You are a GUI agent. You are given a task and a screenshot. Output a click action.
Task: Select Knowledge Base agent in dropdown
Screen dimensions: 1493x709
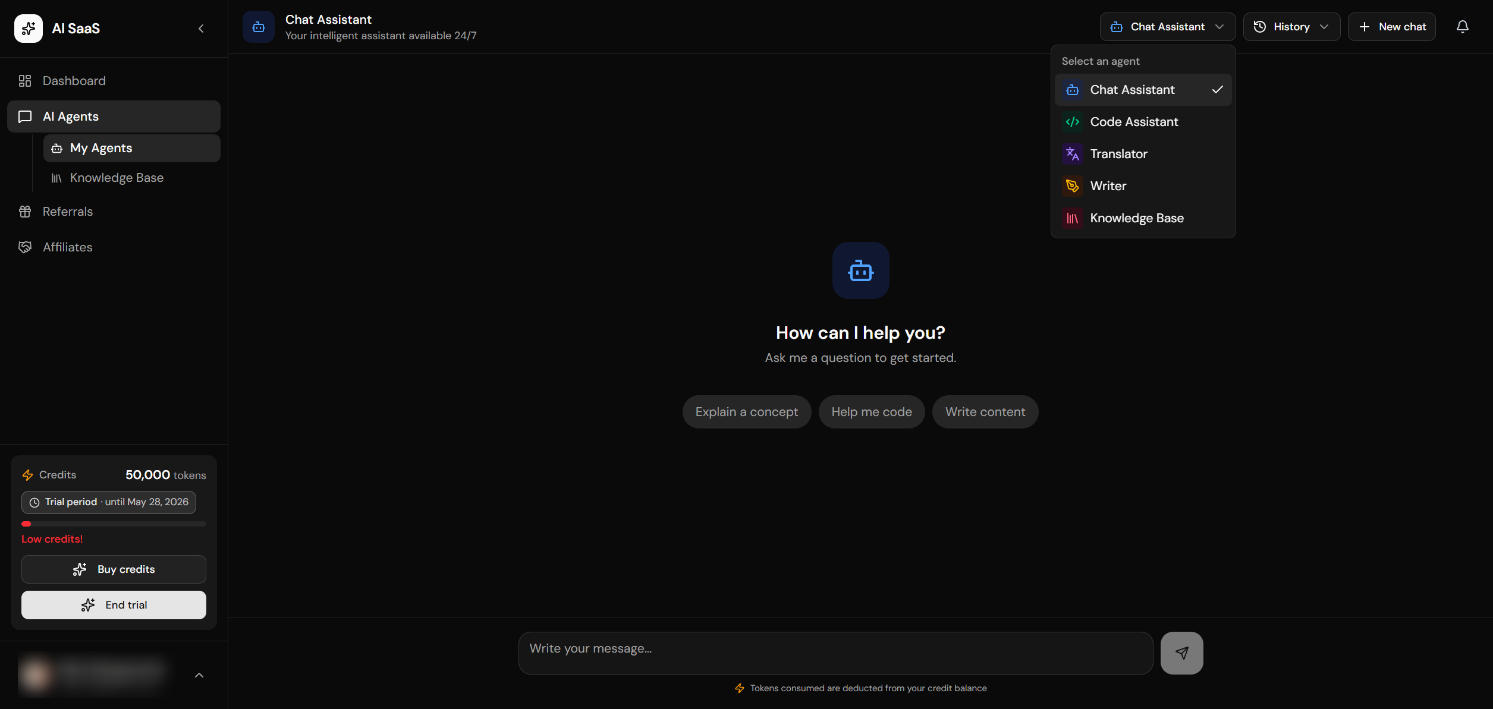pyautogui.click(x=1143, y=218)
